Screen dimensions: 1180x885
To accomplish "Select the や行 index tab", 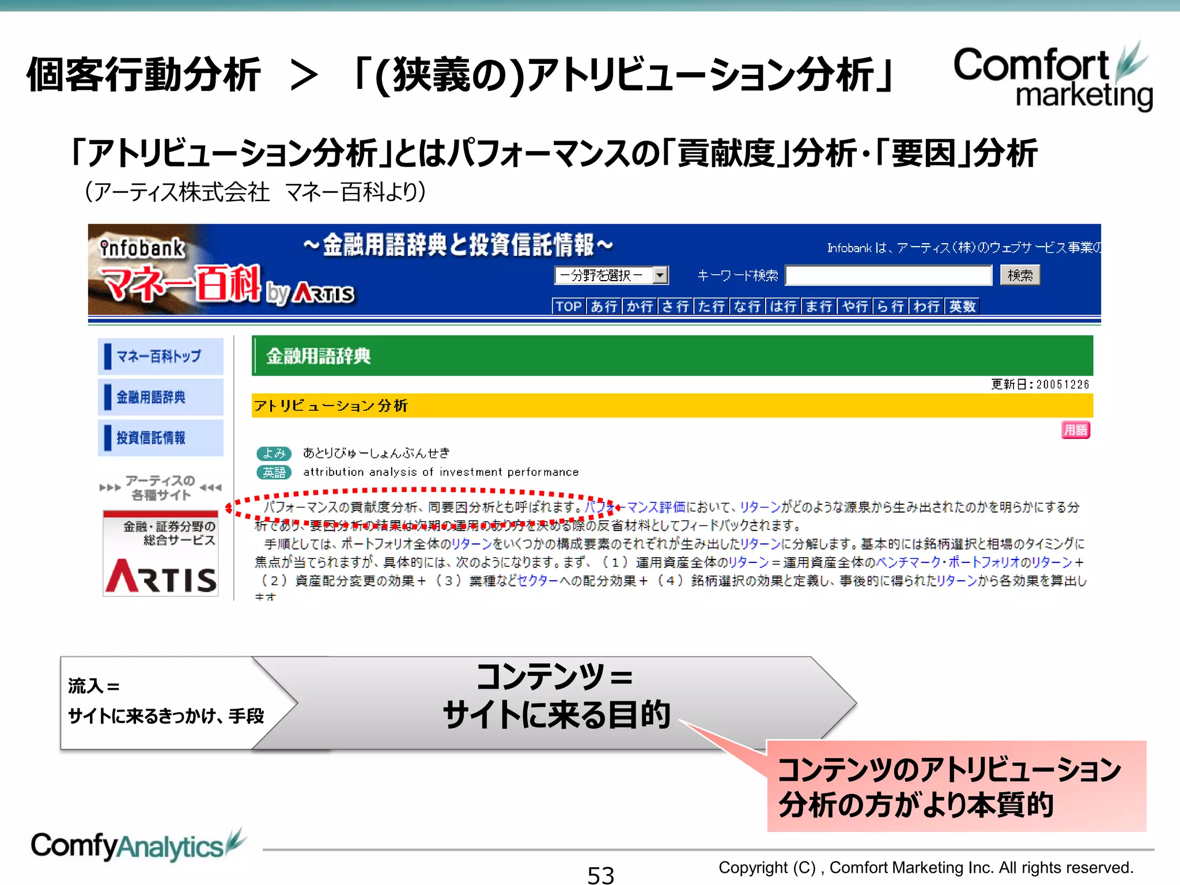I will click(x=855, y=307).
